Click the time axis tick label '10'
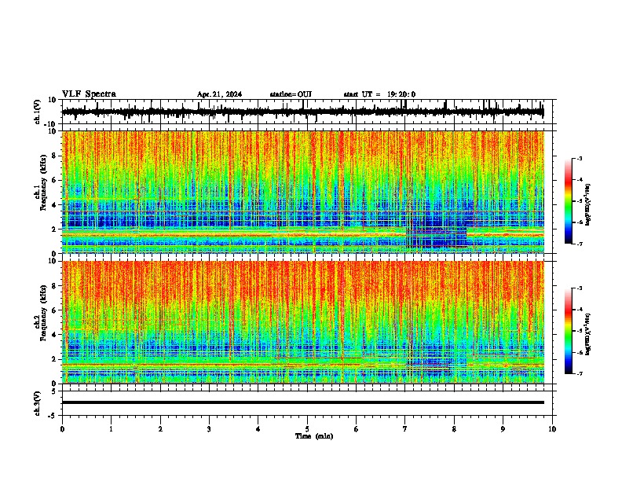622x481 pixels. [x=552, y=429]
